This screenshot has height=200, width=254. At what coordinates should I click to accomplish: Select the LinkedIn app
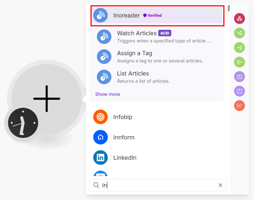click(x=157, y=158)
